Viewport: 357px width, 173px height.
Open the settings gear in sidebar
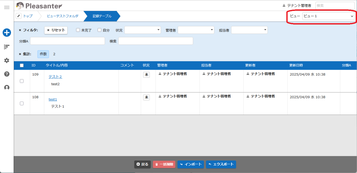[x=7, y=60]
